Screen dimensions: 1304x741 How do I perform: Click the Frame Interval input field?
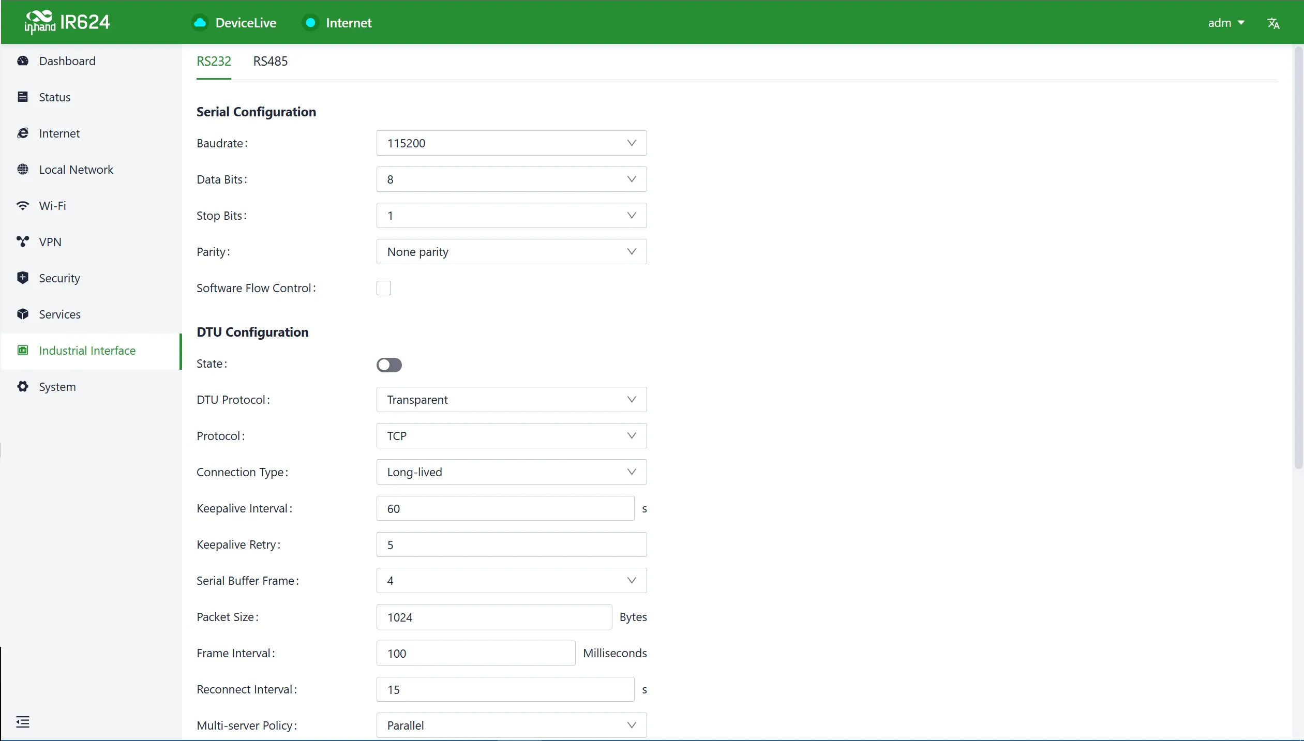(x=476, y=653)
